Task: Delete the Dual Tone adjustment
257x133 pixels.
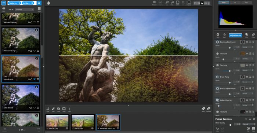Action: [x=253, y=77]
